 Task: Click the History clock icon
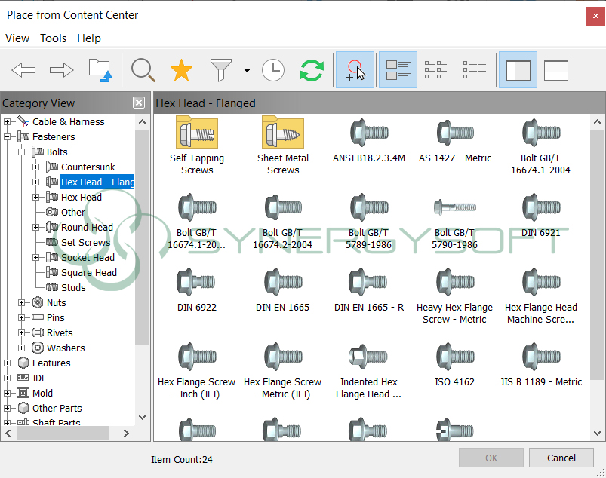tap(273, 70)
